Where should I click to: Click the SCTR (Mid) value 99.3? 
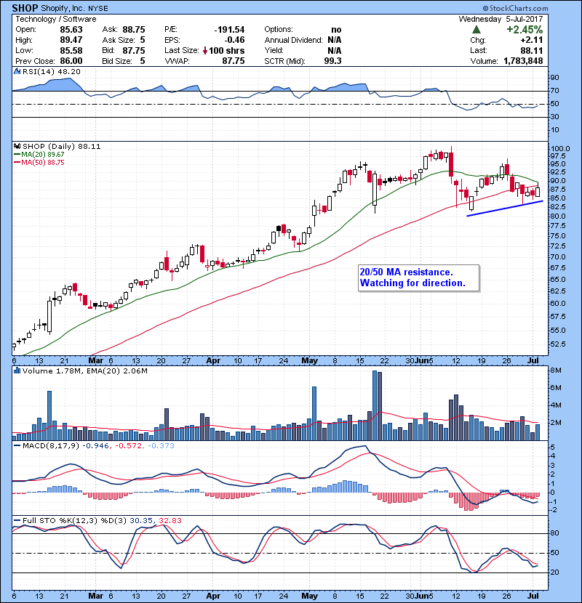[x=332, y=61]
